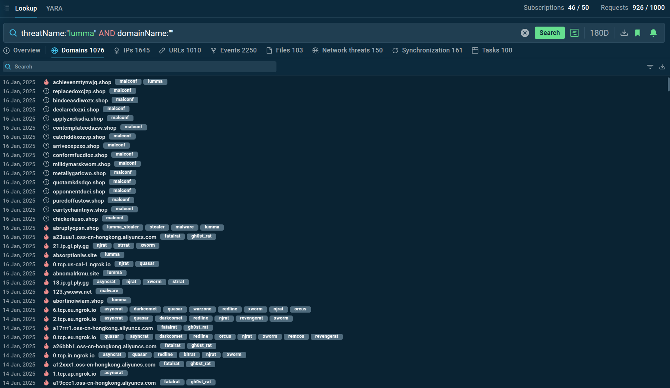The width and height of the screenshot is (670, 388).
Task: Open the IPs 1645 tab
Action: [x=132, y=50]
